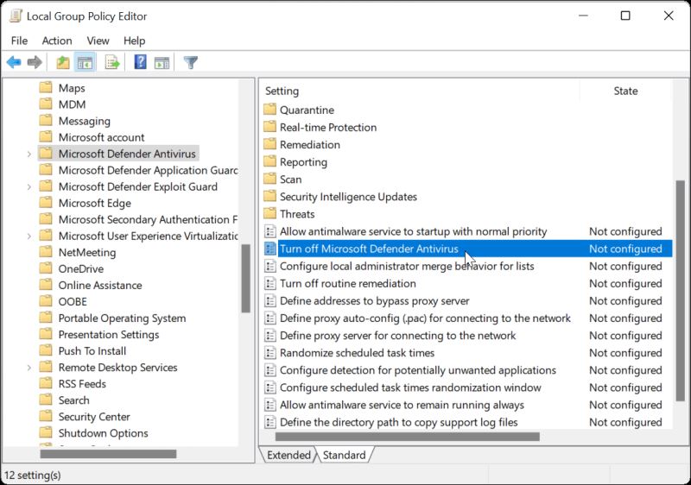
Task: Click the Up One Level folder icon
Action: click(x=63, y=62)
